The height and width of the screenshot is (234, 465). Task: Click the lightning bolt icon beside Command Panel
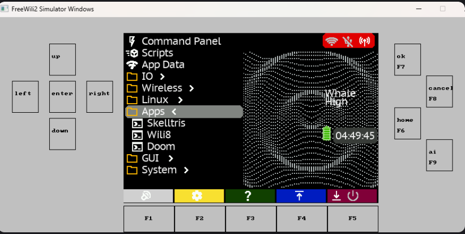tap(132, 41)
